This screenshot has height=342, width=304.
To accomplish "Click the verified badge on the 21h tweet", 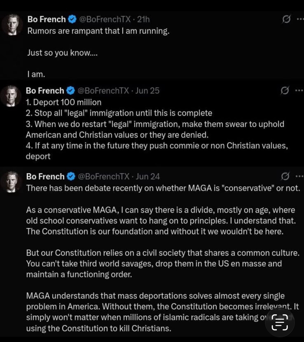I will [x=72, y=19].
